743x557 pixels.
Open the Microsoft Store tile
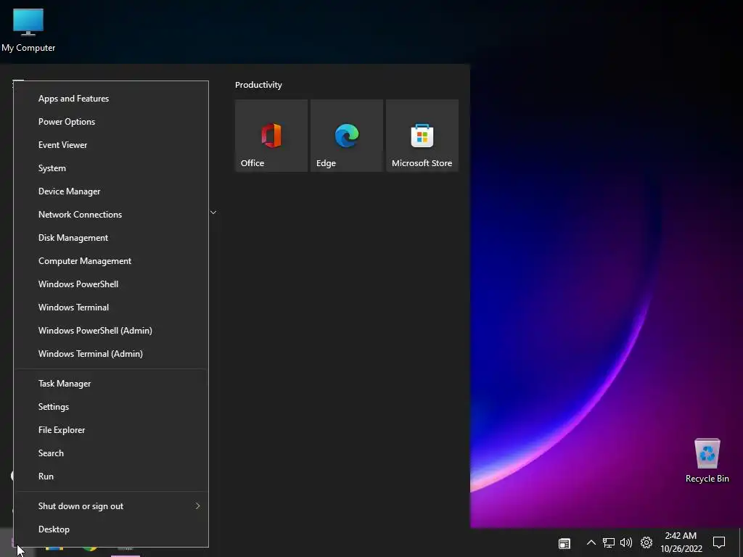422,136
